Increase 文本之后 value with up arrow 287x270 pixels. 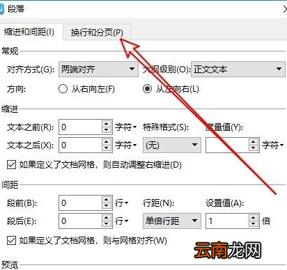click(x=107, y=141)
